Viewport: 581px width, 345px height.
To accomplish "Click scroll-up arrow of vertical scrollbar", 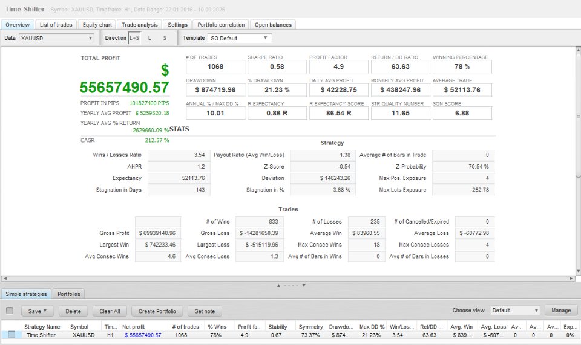I will point(578,49).
